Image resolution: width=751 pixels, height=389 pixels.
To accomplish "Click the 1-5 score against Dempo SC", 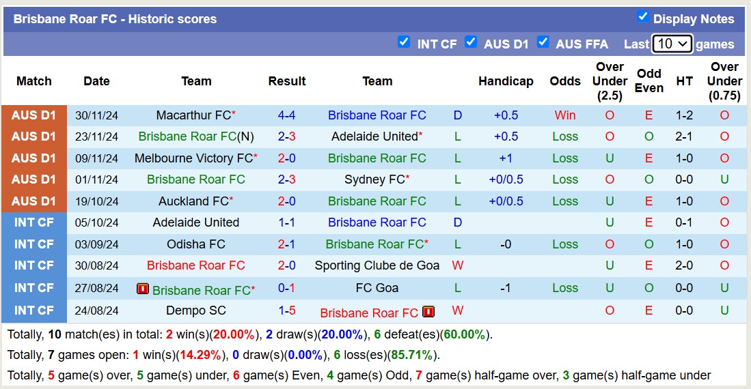I will coord(286,311).
